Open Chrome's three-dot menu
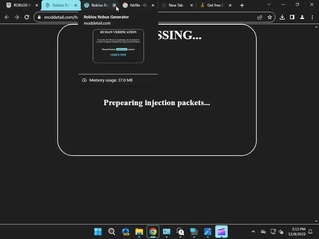 point(312,17)
